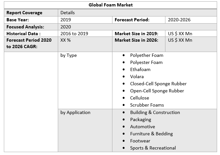
Task: Select the by Application cell
Action: coord(75,112)
